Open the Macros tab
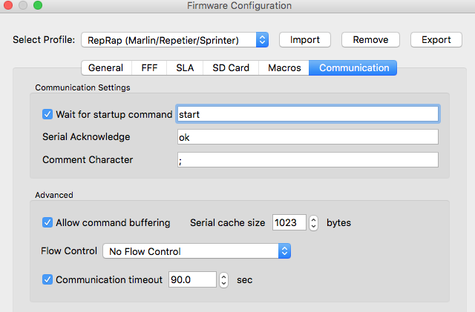 click(x=284, y=67)
